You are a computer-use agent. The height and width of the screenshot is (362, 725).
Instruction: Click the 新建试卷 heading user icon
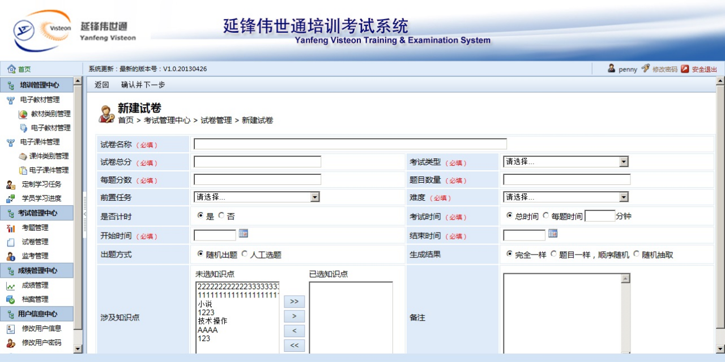pyautogui.click(x=106, y=114)
